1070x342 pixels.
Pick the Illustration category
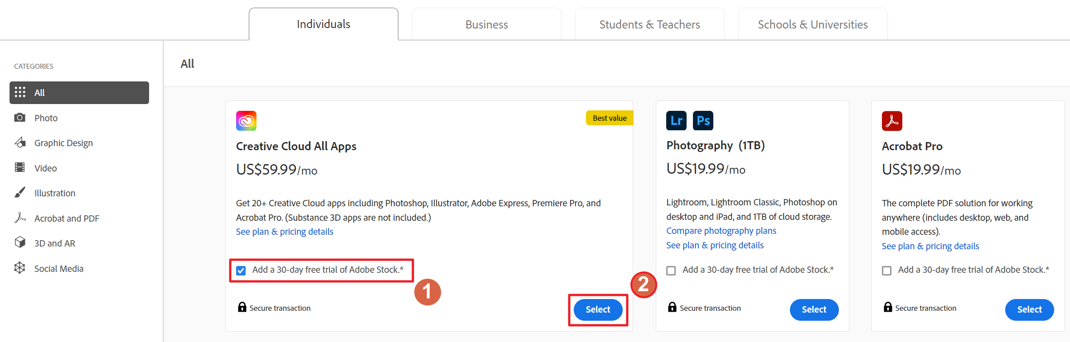(x=79, y=193)
